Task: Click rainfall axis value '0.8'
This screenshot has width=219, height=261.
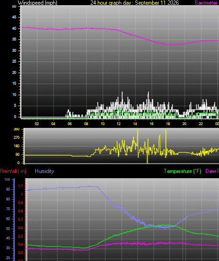Action: pyautogui.click(x=20, y=211)
